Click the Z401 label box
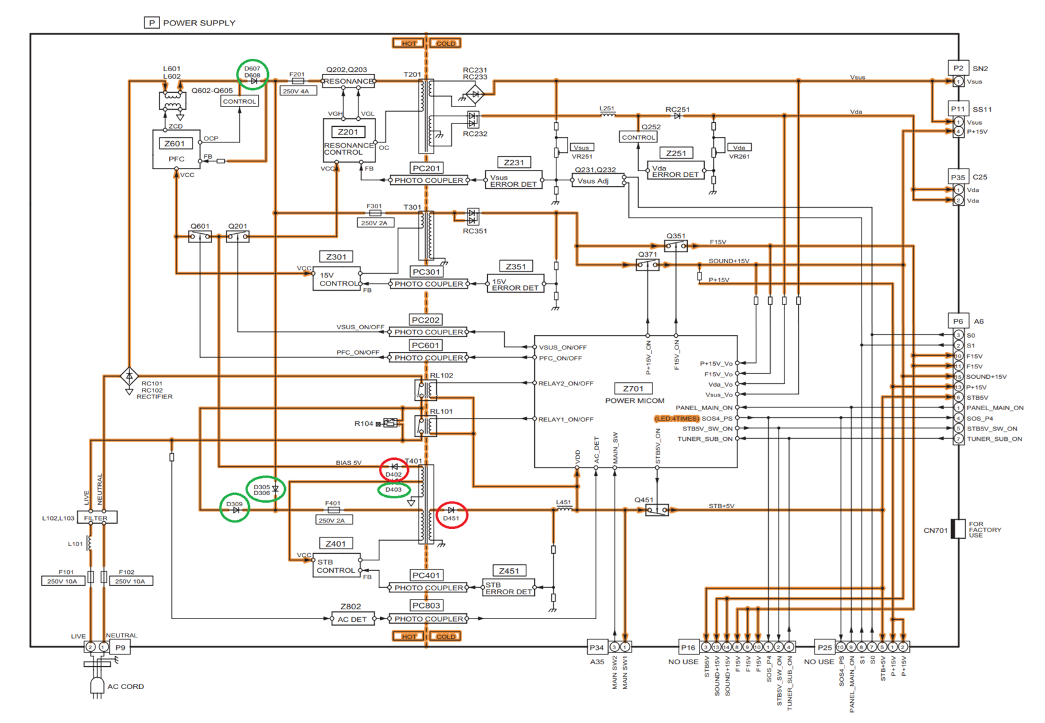The image size is (1045, 723). click(336, 543)
